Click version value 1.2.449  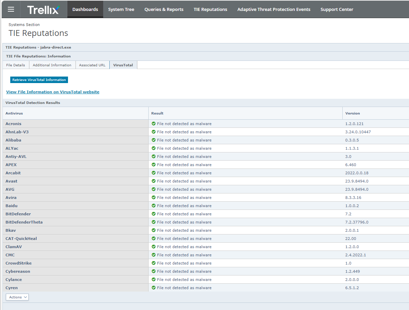pyautogui.click(x=352, y=271)
